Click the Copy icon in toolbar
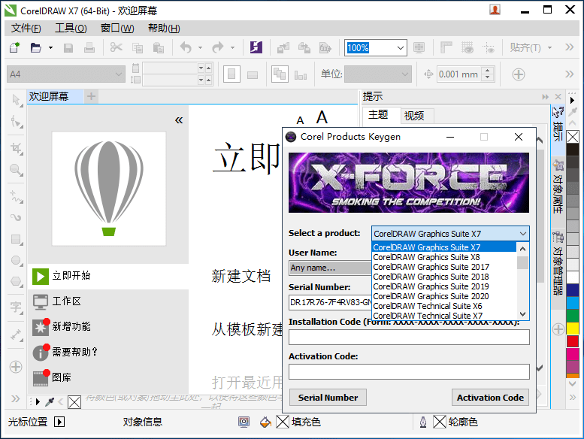 point(138,47)
